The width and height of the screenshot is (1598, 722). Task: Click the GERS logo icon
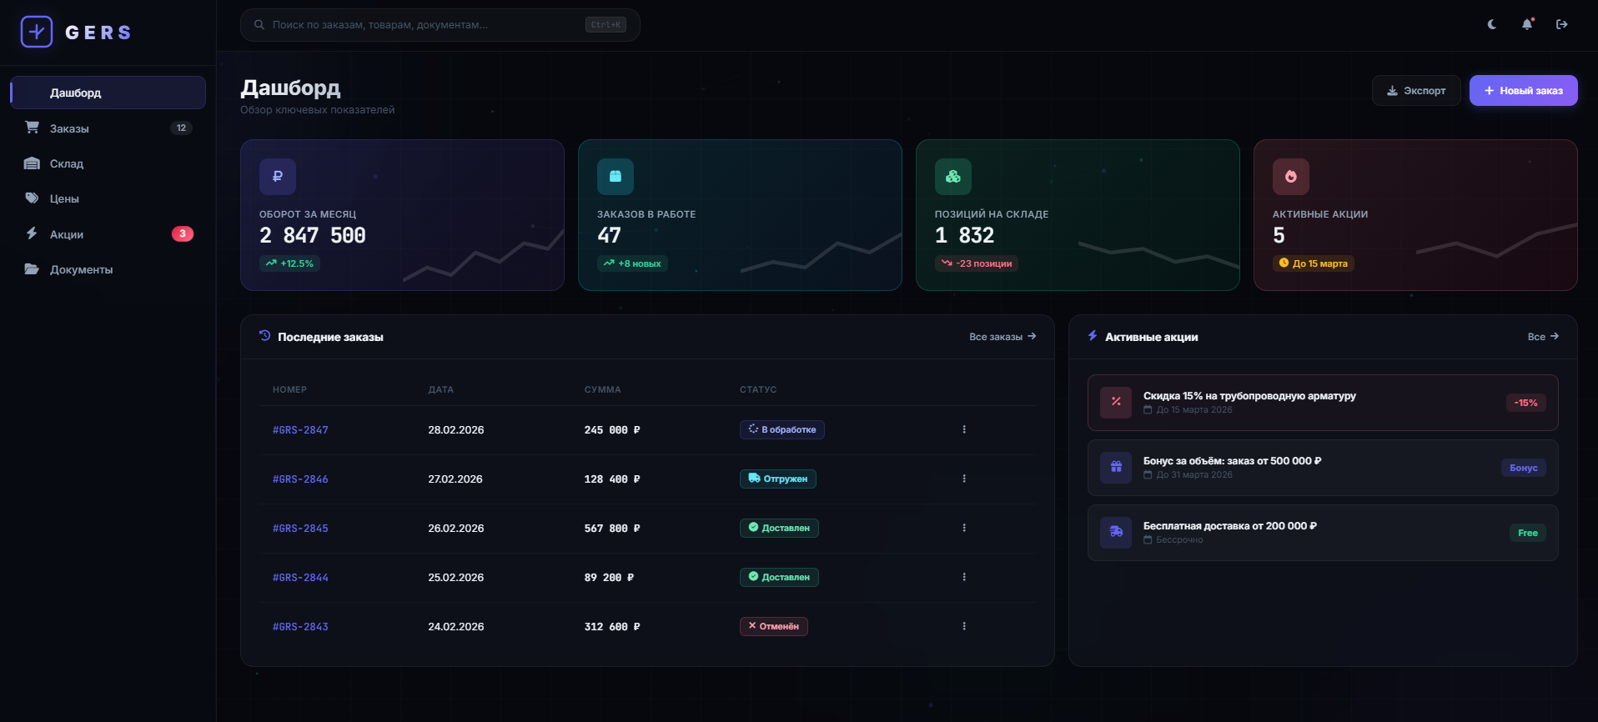(37, 32)
